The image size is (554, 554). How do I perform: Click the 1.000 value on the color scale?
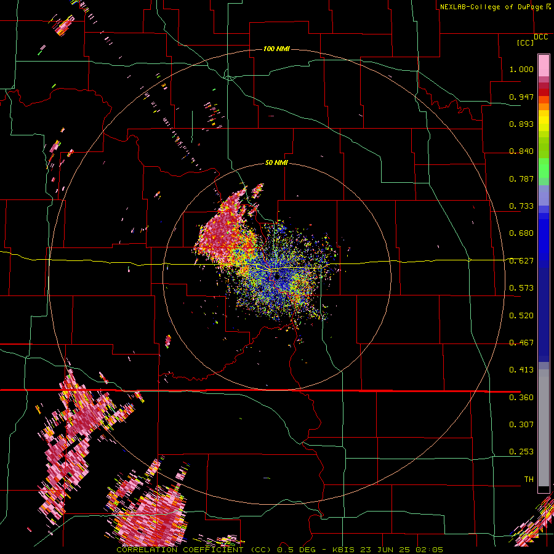tap(521, 69)
